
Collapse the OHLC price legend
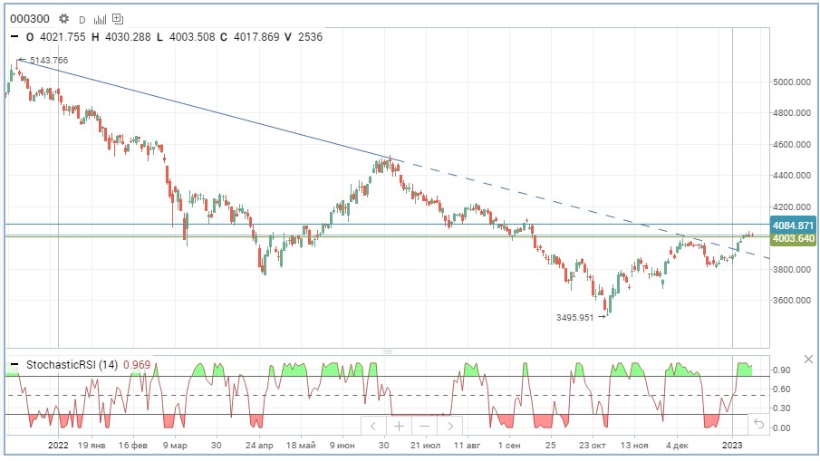[14, 37]
